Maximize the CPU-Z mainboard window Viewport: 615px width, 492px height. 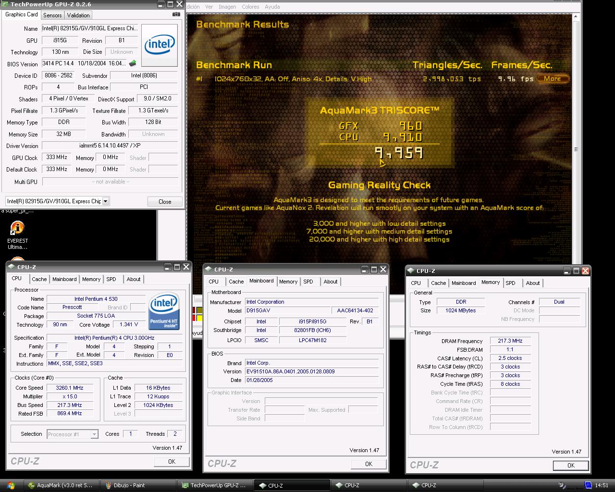374,270
